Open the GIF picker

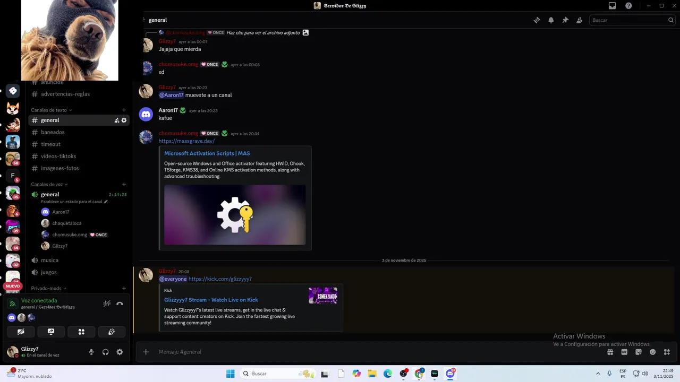[624, 352]
